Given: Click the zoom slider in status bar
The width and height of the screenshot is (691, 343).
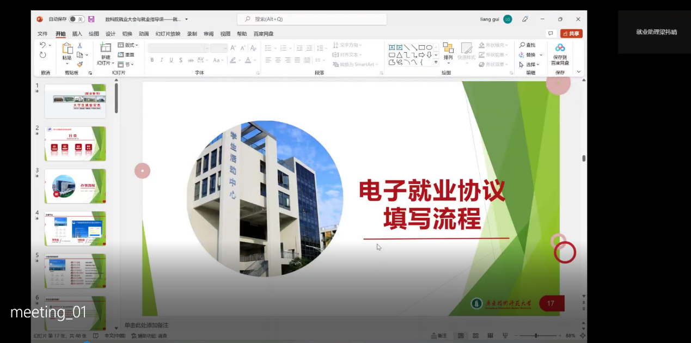Looking at the screenshot, I should [536, 335].
